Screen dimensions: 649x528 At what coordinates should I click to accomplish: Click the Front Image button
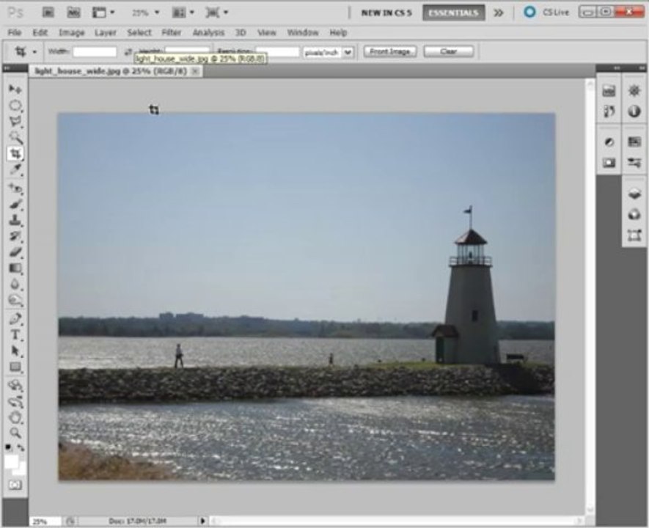(390, 52)
